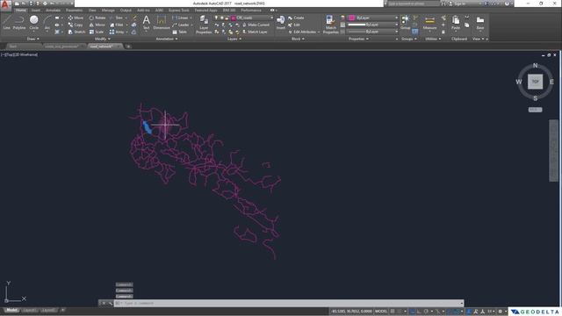Select the Dimension tool
The width and height of the screenshot is (562, 316).
[x=162, y=22]
